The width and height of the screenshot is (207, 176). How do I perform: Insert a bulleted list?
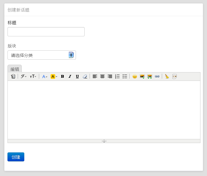125,76
